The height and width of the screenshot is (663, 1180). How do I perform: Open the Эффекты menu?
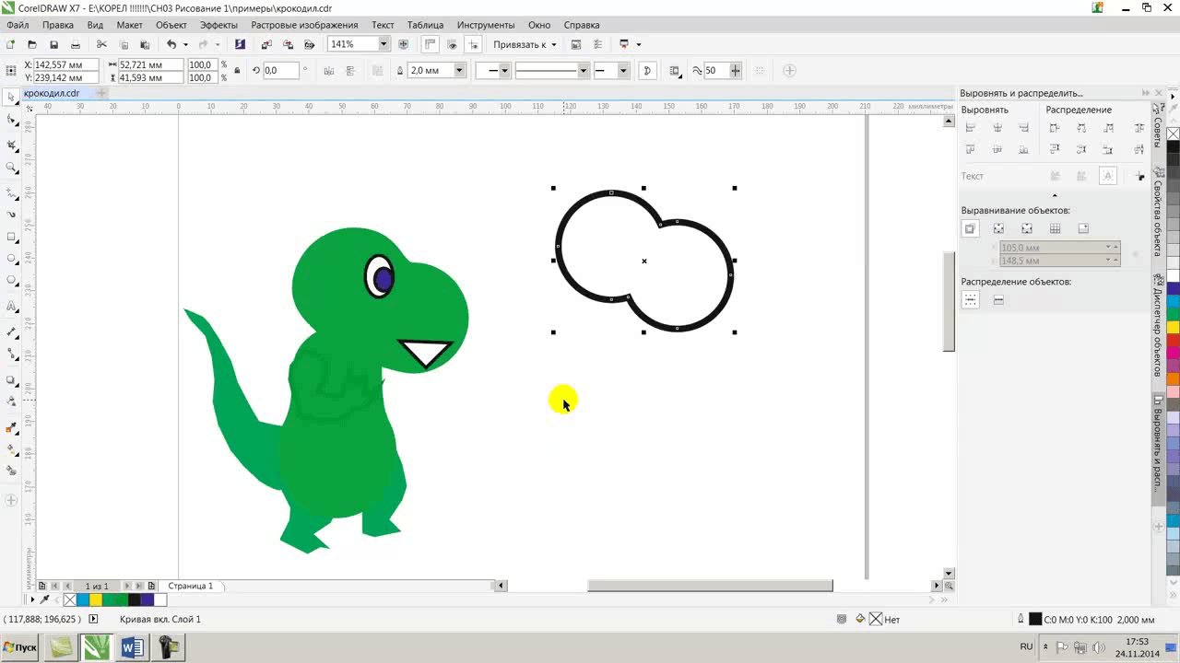218,25
